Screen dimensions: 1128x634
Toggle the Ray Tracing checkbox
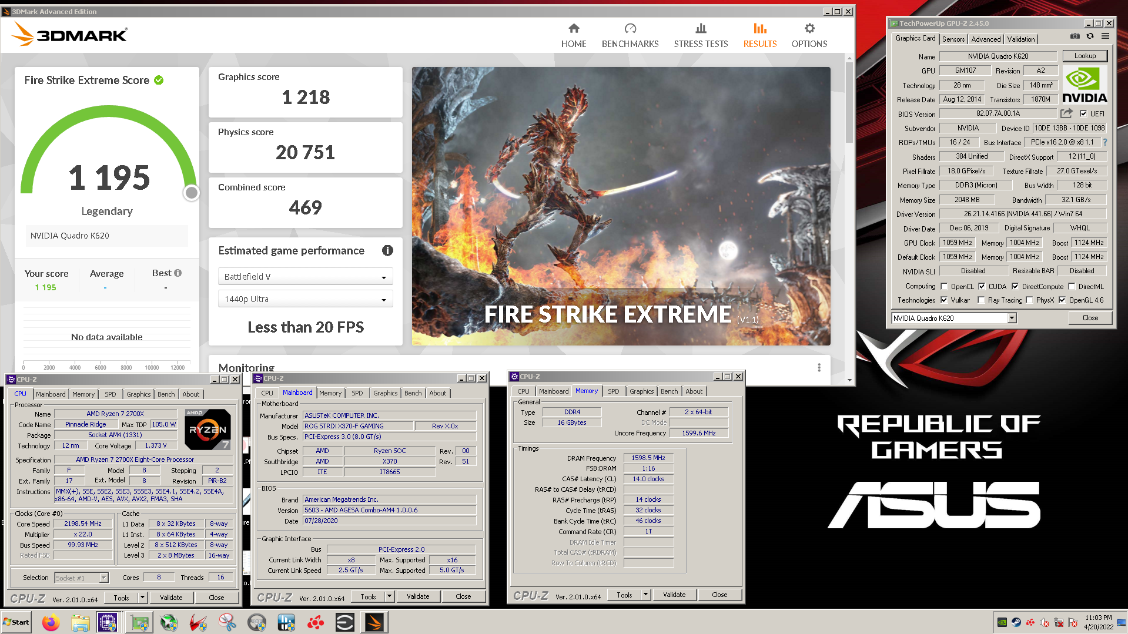(x=981, y=300)
